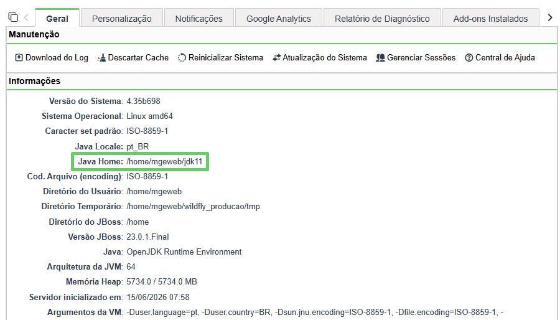Viewport: 560px width, 320px height.
Task: Switch to Relatório de Diagnóstico tab
Action: 382,19
